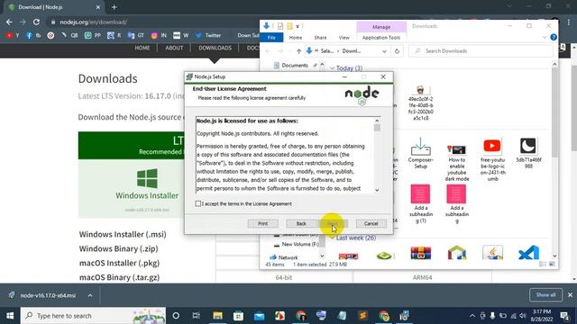This screenshot has width=577, height=324.
Task: Click the Search Downloads field
Action: (481, 51)
